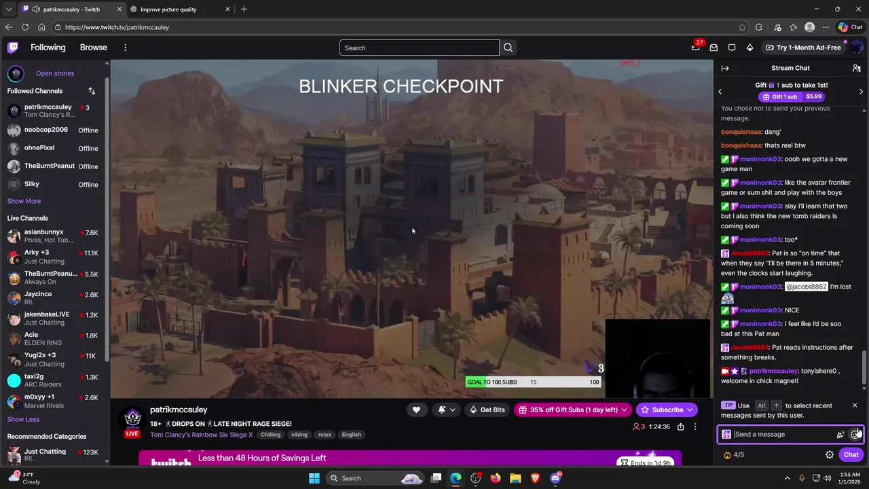The image size is (869, 489).
Task: Click the Get Bits button below video
Action: 487,410
